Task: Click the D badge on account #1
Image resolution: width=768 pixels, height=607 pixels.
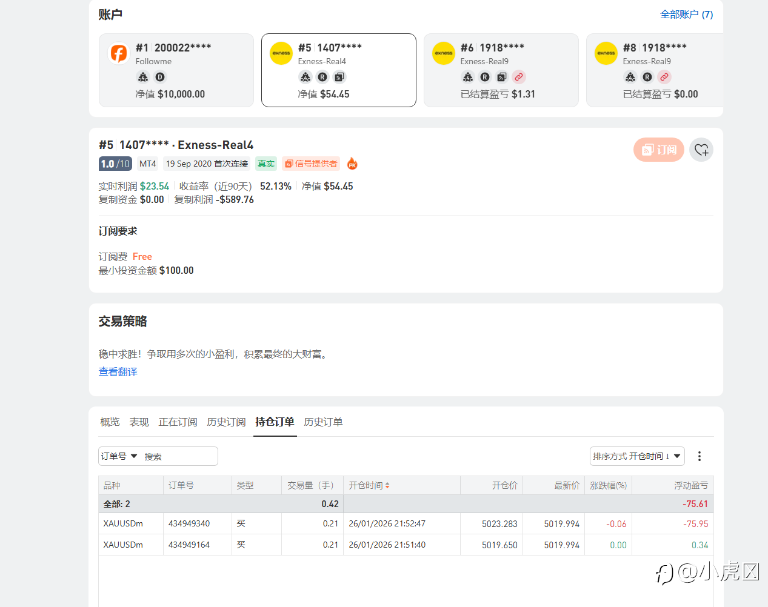Action: (x=160, y=77)
